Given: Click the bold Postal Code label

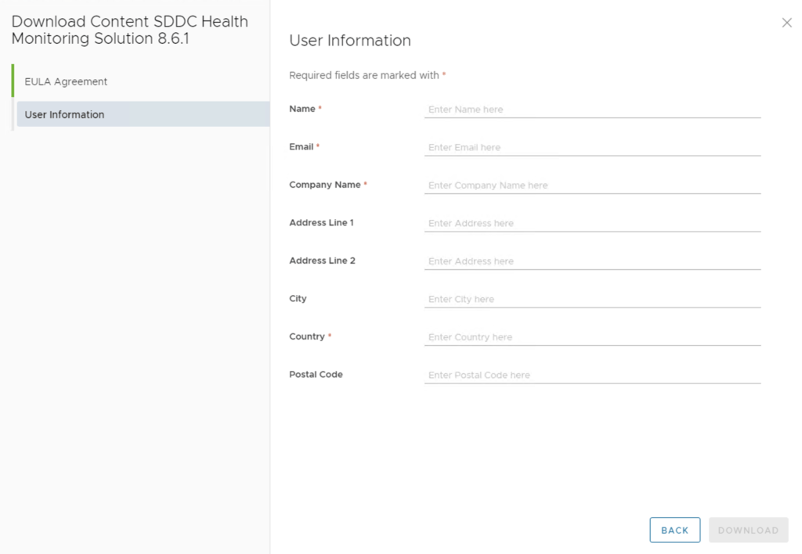Looking at the screenshot, I should coord(316,374).
